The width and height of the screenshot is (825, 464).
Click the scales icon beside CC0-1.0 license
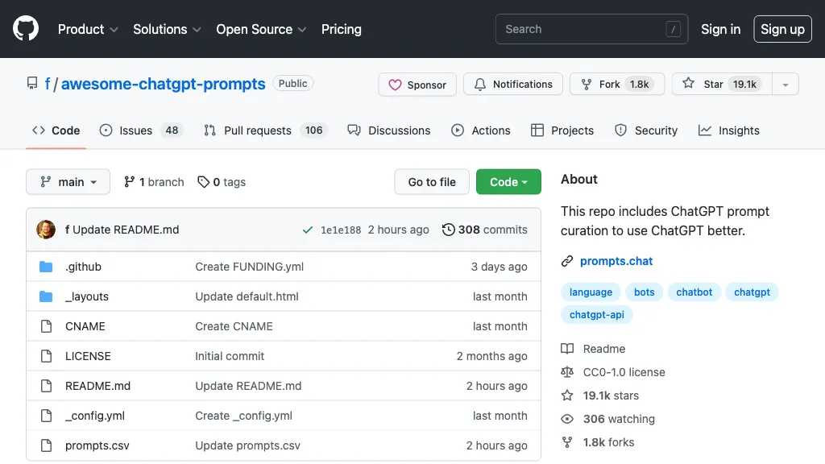(567, 372)
